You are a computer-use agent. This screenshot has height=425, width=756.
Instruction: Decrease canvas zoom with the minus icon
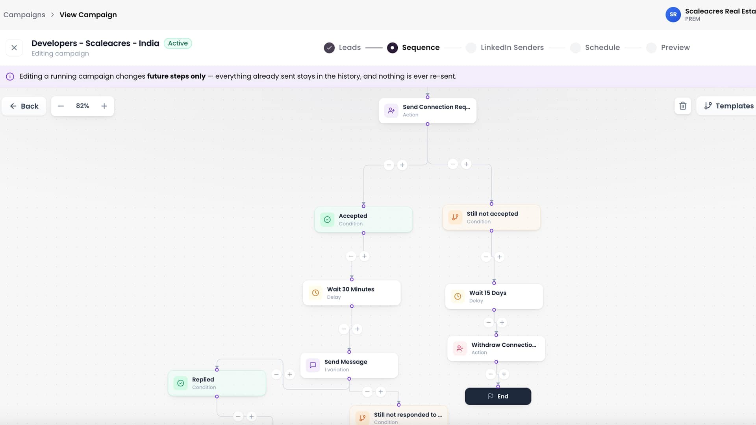(x=61, y=106)
